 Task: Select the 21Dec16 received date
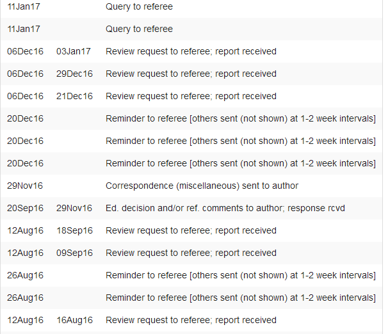click(74, 96)
